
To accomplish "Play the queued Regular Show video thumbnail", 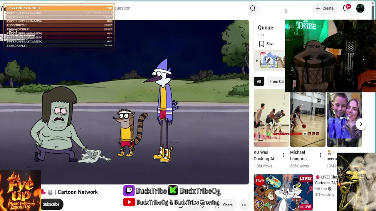I will pyautogui.click(x=272, y=61).
